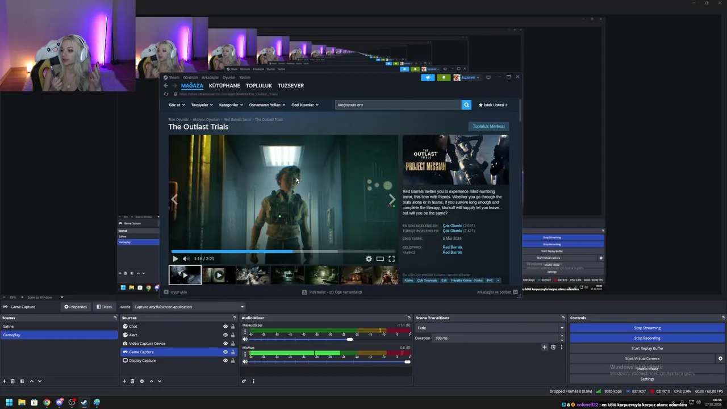Toggle the lock on the Alert source
This screenshot has height=409, width=727.
[x=232, y=335]
